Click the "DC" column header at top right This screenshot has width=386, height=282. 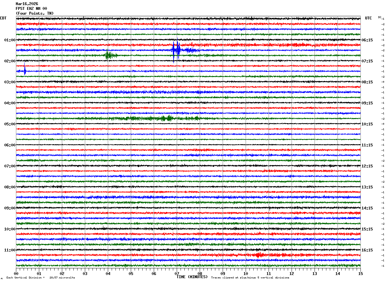pyautogui.click(x=380, y=17)
